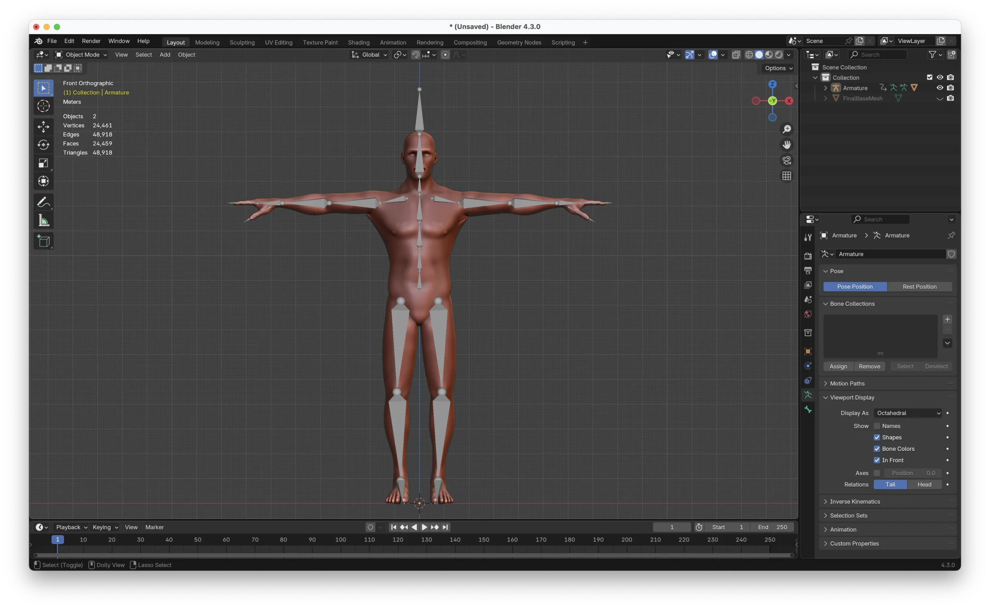
Task: Open the Modifiers wrench properties tab
Action: (807, 238)
